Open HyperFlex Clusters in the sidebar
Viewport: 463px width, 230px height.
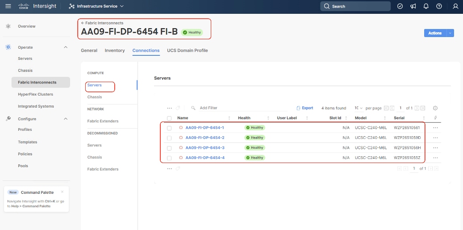pos(35,94)
